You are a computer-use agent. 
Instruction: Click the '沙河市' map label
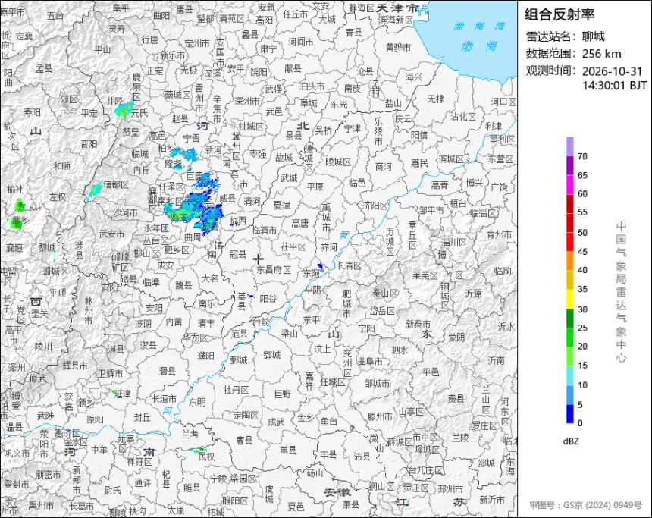pos(125,212)
